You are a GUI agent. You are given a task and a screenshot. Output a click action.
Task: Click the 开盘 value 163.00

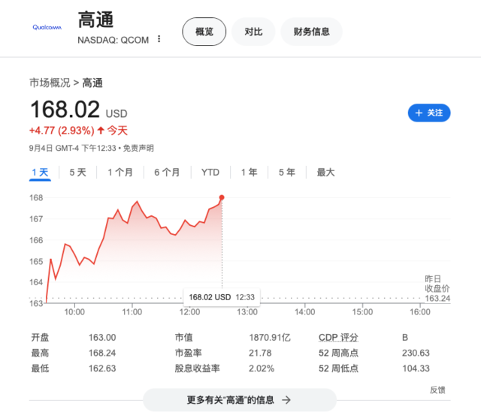[102, 338]
